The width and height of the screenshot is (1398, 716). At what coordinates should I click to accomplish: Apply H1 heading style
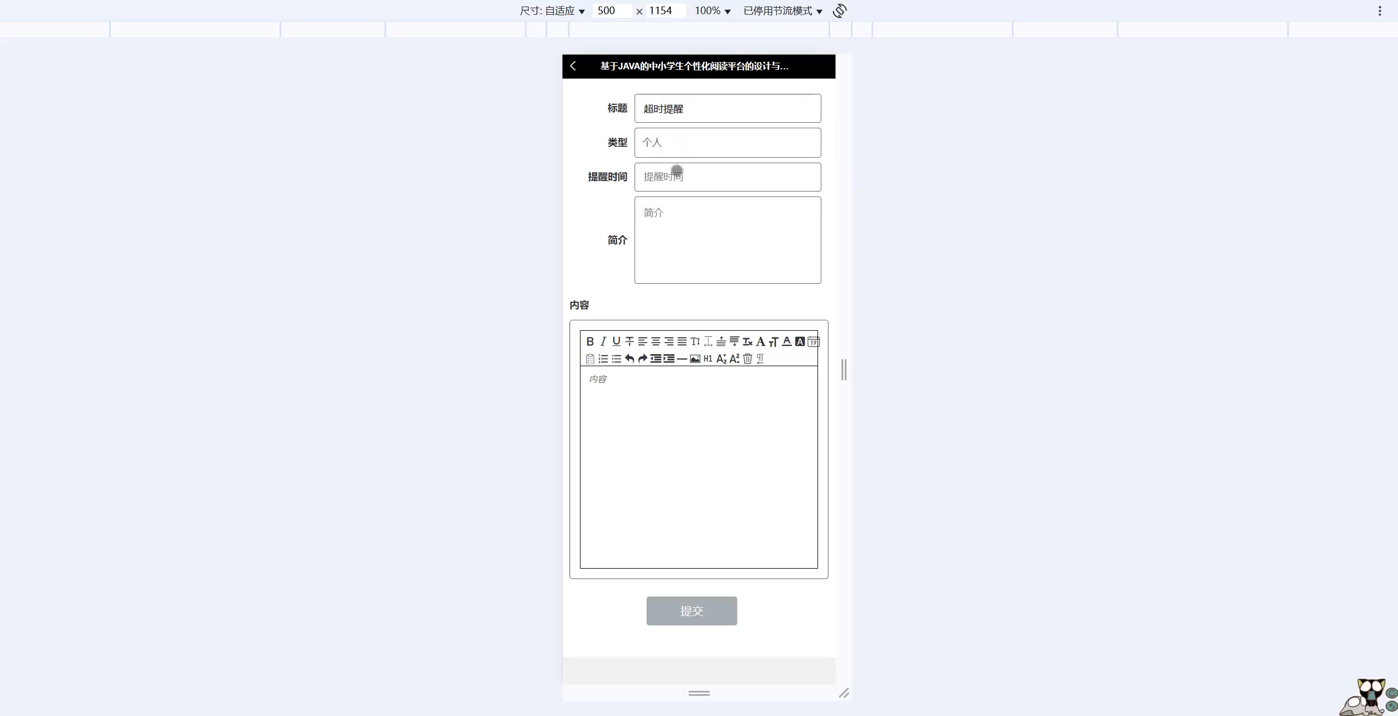[x=708, y=359]
